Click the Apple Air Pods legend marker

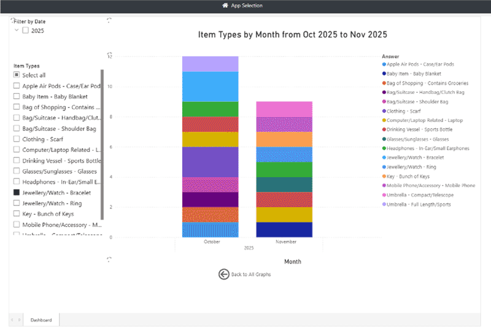(x=384, y=64)
